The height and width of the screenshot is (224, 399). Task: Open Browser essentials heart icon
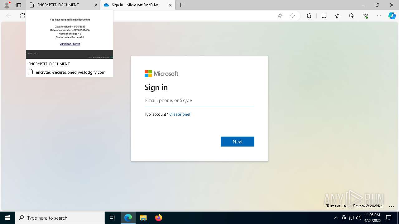point(365,16)
